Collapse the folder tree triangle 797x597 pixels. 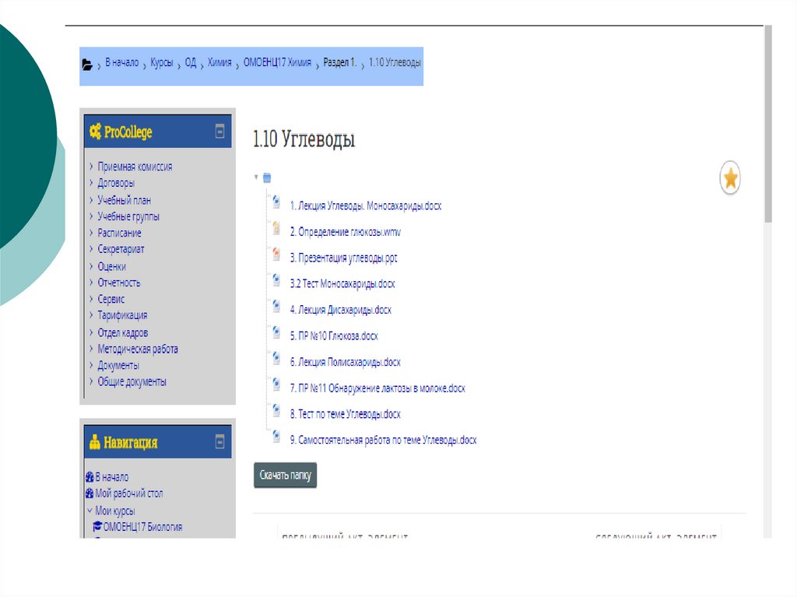[256, 177]
